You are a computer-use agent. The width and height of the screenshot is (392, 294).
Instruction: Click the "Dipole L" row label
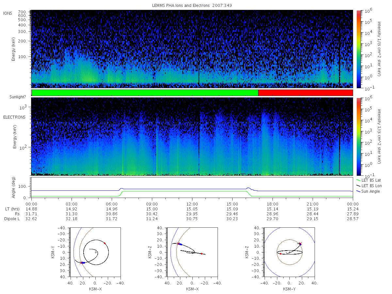tap(12, 219)
